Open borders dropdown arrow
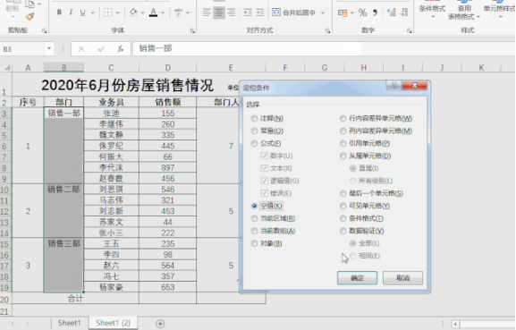The height and width of the screenshot is (330, 516). [x=118, y=13]
